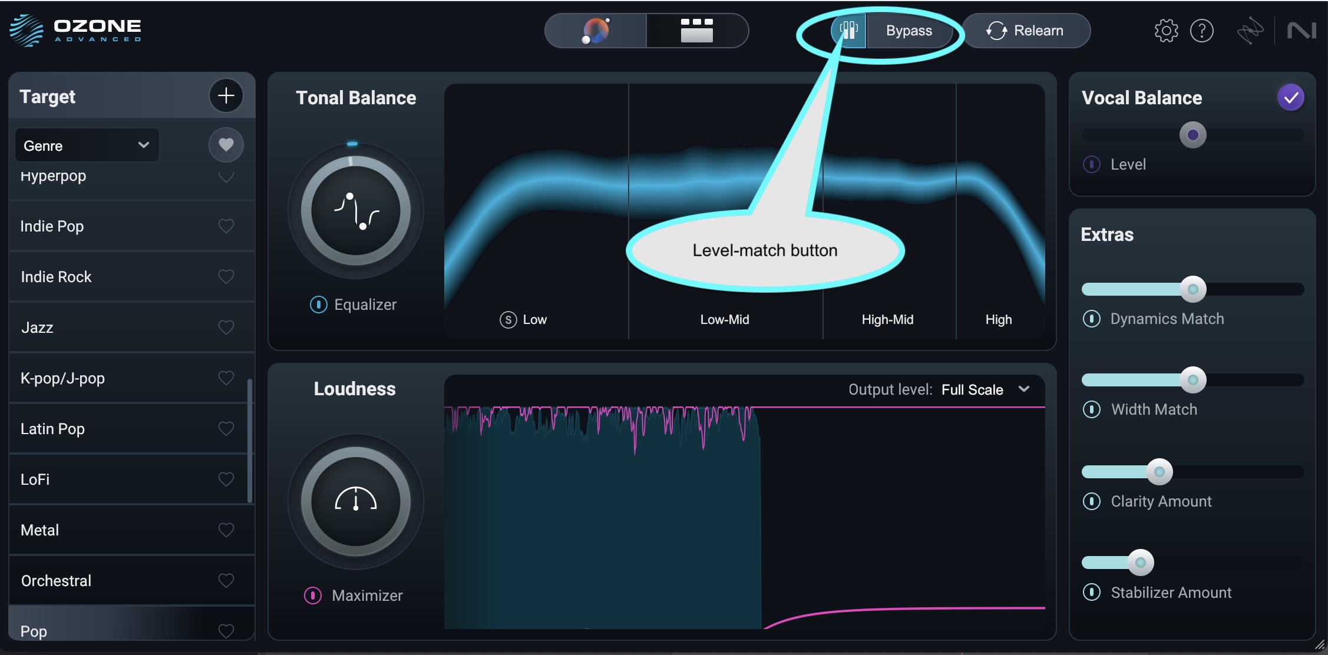The height and width of the screenshot is (655, 1328).
Task: Click the High-Mid band label
Action: click(x=887, y=320)
